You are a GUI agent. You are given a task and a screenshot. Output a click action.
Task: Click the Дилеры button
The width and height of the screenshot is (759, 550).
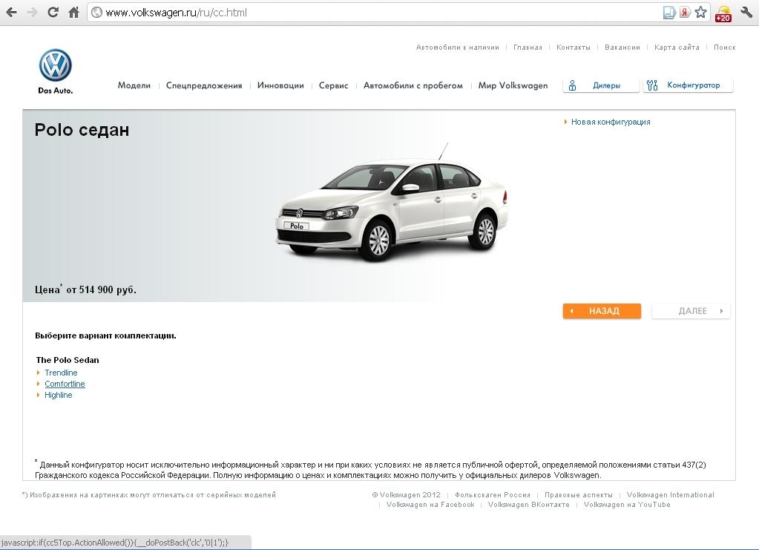[x=602, y=85]
